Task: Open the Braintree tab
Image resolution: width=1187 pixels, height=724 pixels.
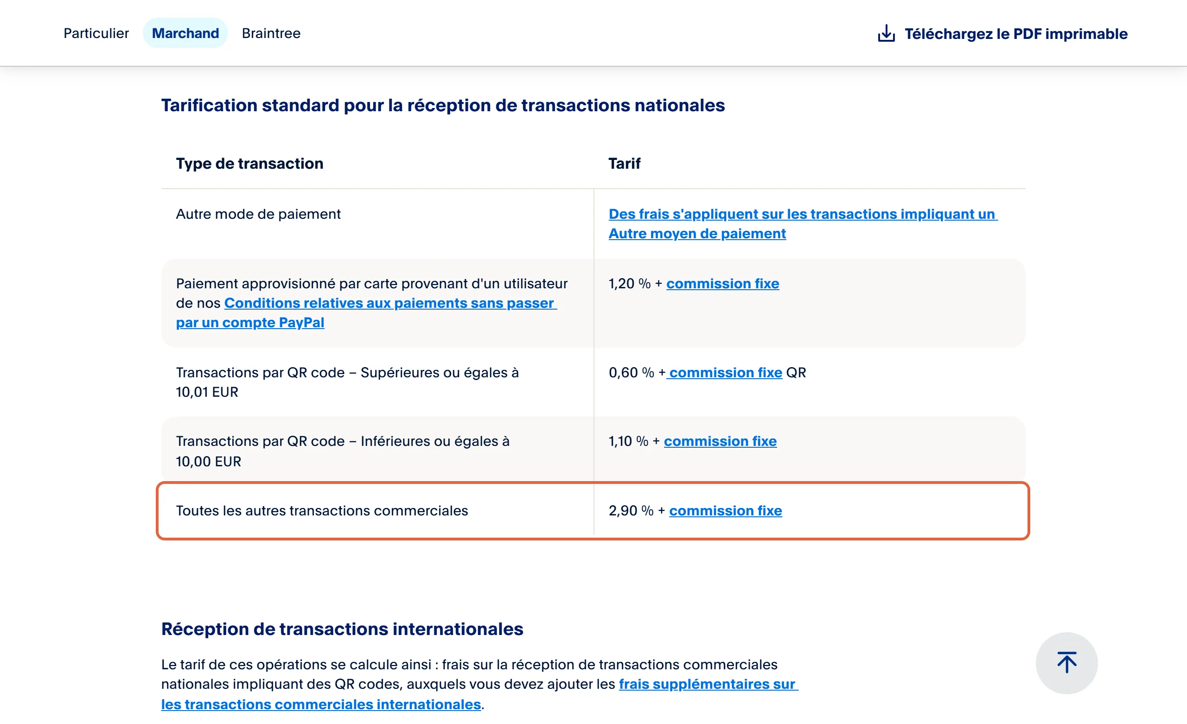Action: 271,33
